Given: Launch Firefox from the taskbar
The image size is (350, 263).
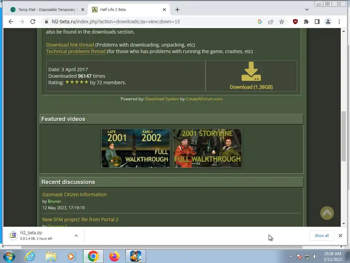Looking at the screenshot, I should pos(114,256).
